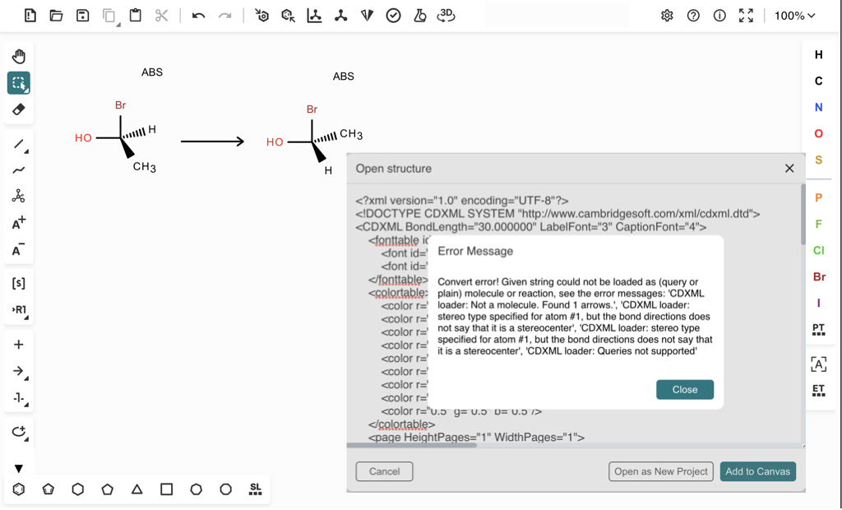Select the Hand pan tool
842x510 pixels.
pyautogui.click(x=18, y=56)
